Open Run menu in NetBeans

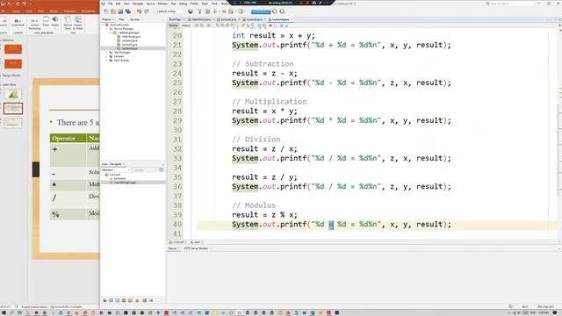174,4
